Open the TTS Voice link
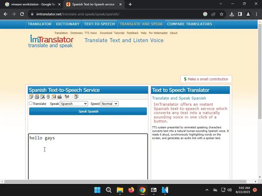The height and width of the screenshot is (196, 262). click(91, 33)
